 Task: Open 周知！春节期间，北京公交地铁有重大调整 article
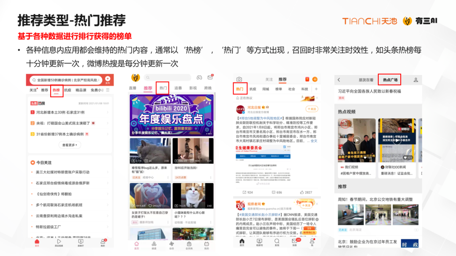375,200
